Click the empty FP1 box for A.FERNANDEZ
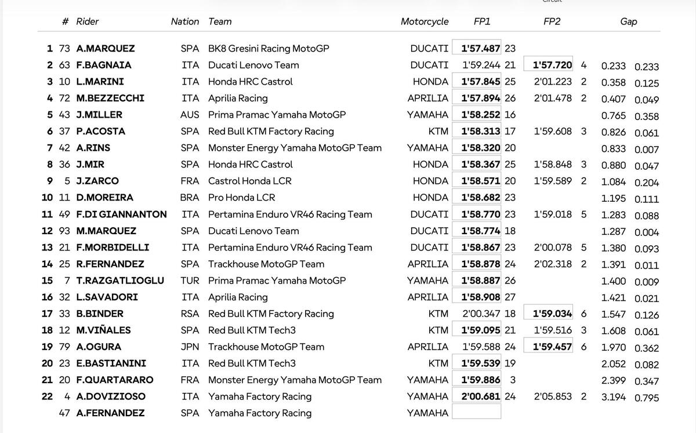 coord(476,413)
